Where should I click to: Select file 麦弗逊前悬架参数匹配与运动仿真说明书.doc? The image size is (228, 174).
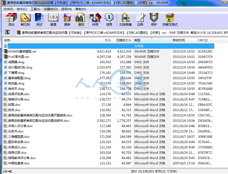point(39,120)
